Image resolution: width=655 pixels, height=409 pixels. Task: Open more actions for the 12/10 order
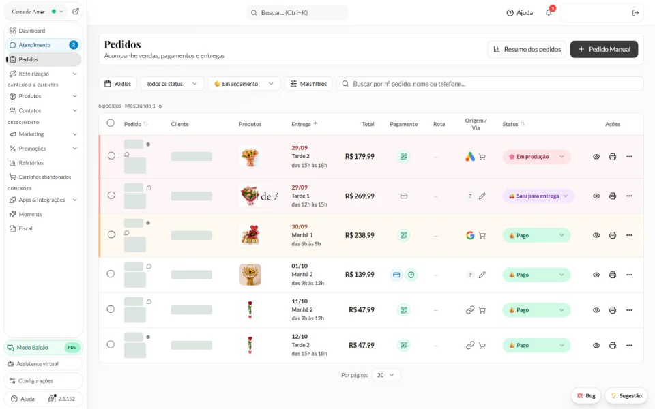coord(629,345)
